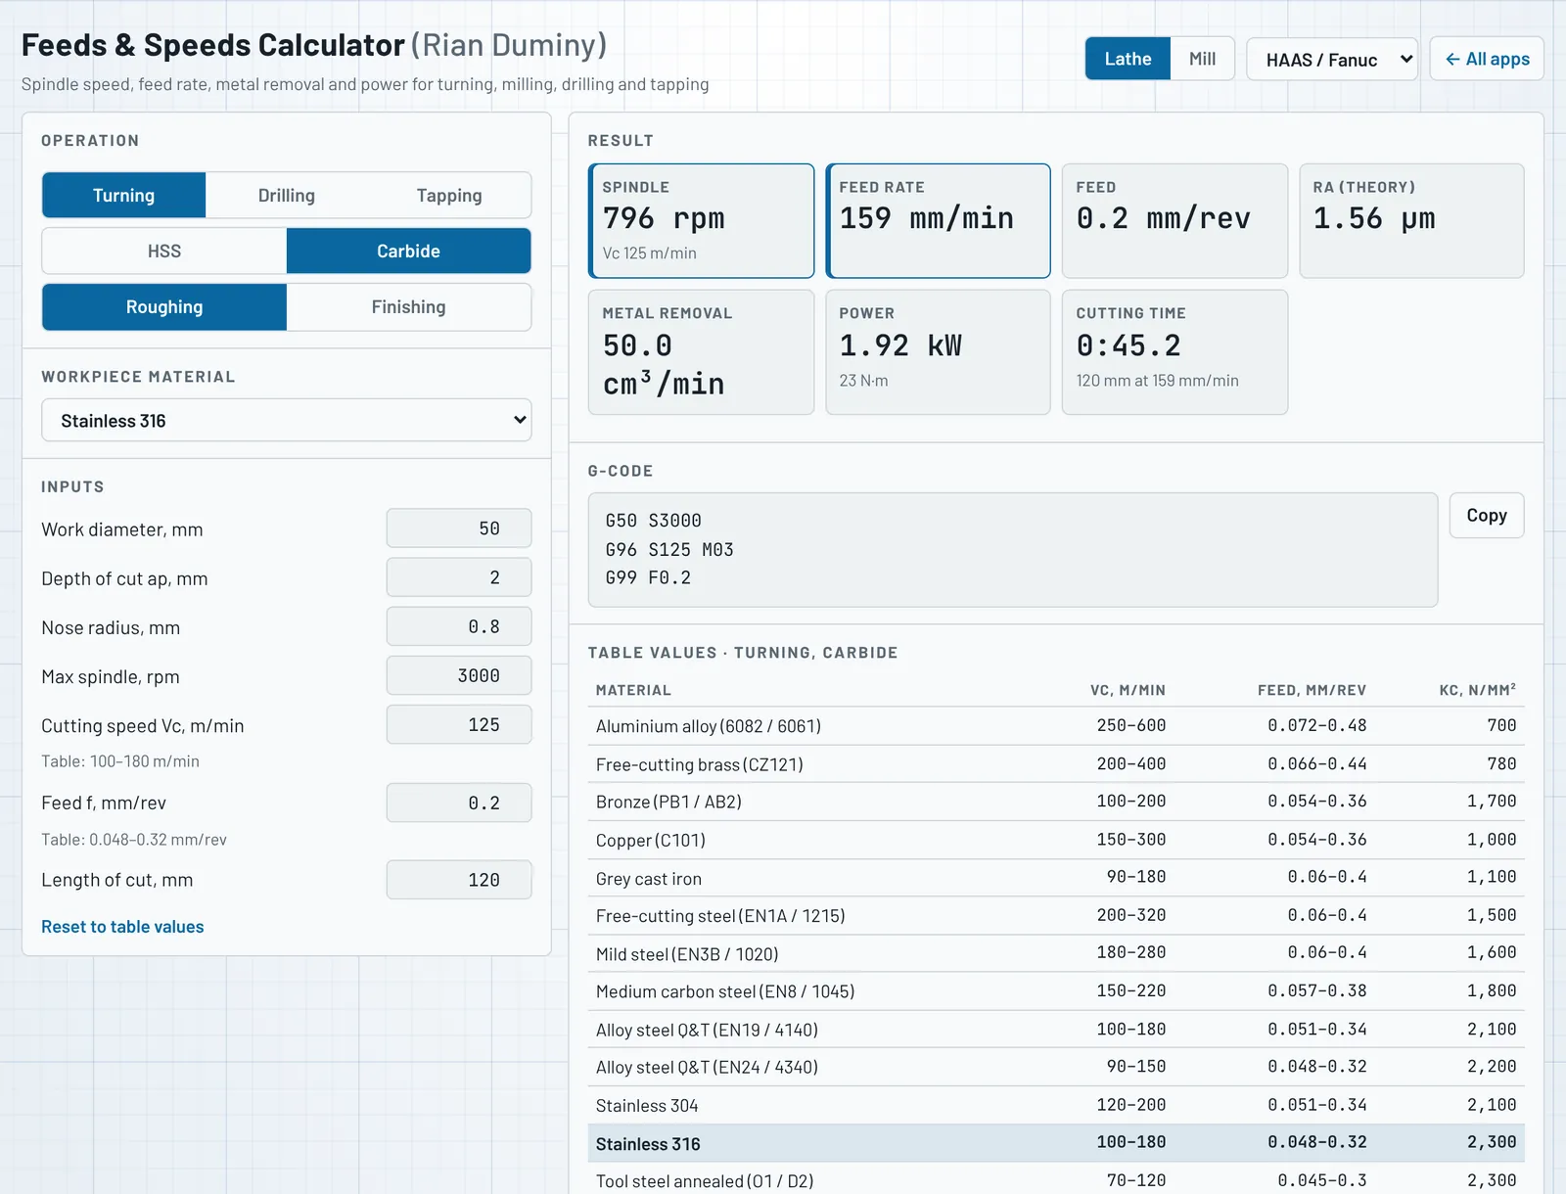The height and width of the screenshot is (1194, 1566).
Task: Select the Alloy steel Q&T (EN19 / 4140) row
Action: [x=1056, y=1030]
